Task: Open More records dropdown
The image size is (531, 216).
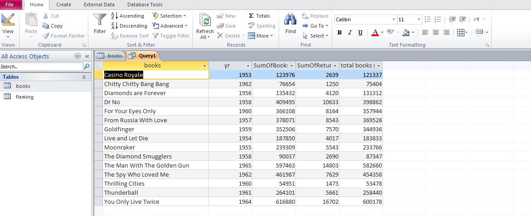Action: click(271, 36)
